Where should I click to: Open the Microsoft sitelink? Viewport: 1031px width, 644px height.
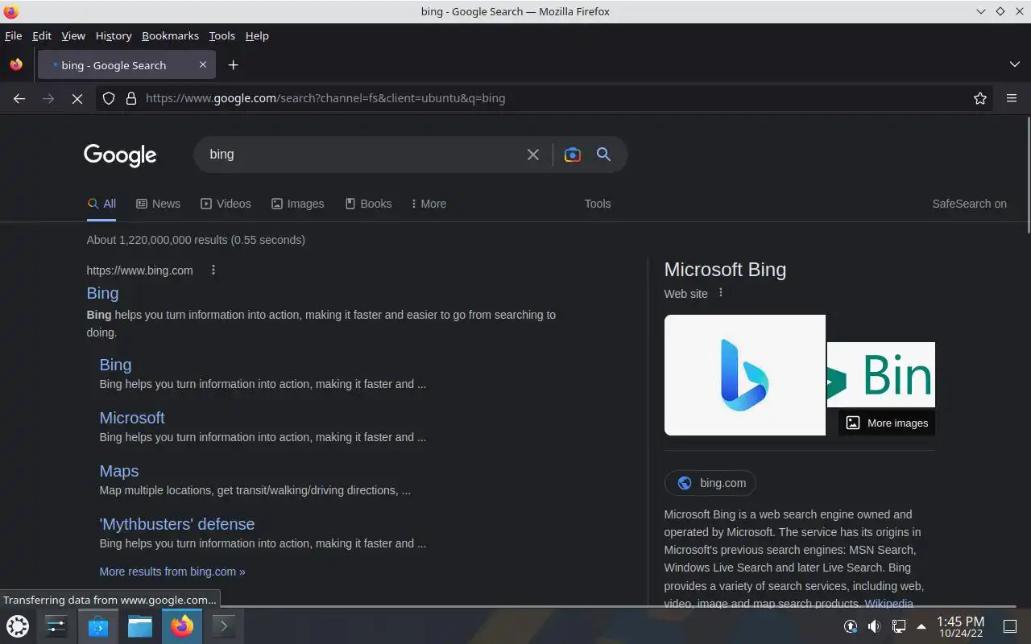click(x=132, y=418)
